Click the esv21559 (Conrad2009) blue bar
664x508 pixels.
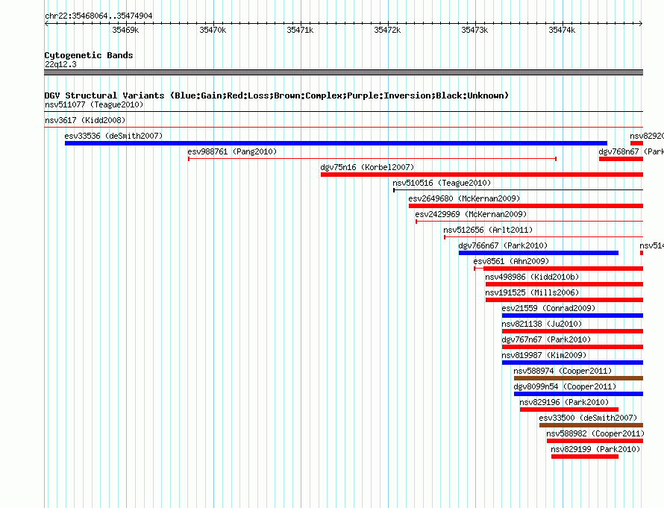(572, 316)
